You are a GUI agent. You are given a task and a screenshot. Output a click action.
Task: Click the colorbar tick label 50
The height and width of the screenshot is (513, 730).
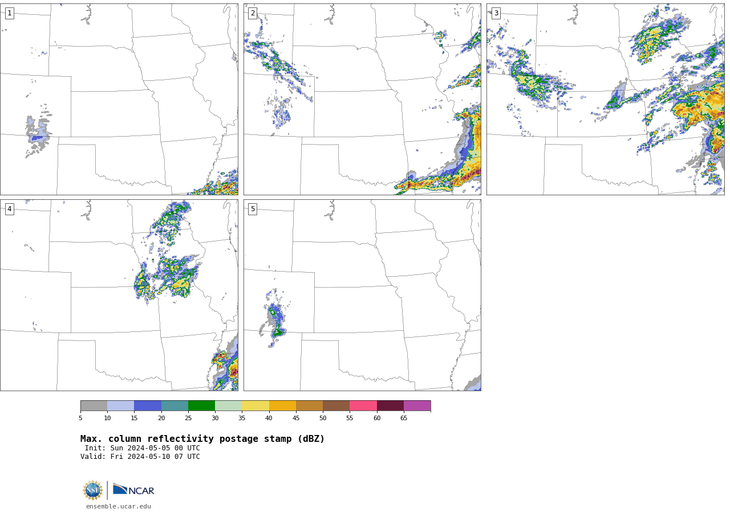[323, 418]
